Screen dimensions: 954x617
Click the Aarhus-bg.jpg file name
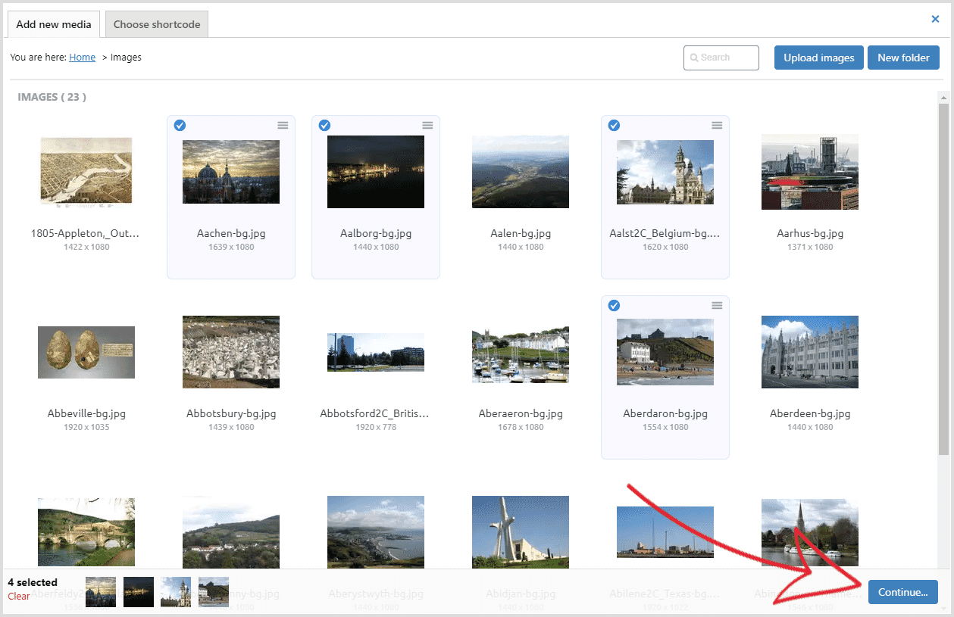click(810, 233)
